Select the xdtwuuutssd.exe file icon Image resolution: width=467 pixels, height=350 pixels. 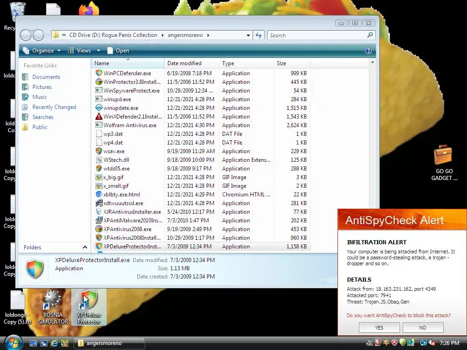[99, 203]
